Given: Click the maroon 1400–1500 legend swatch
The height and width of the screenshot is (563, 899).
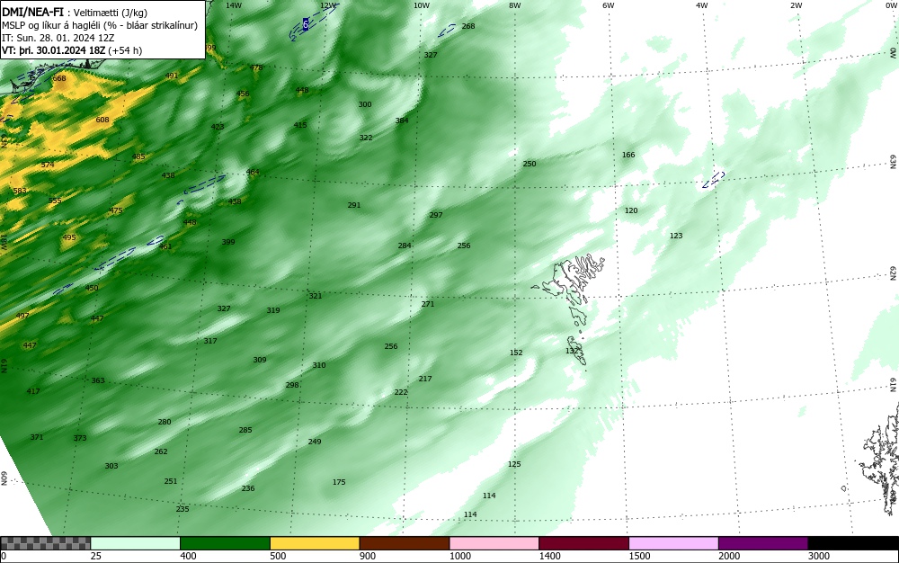Looking at the screenshot, I should 583,543.
